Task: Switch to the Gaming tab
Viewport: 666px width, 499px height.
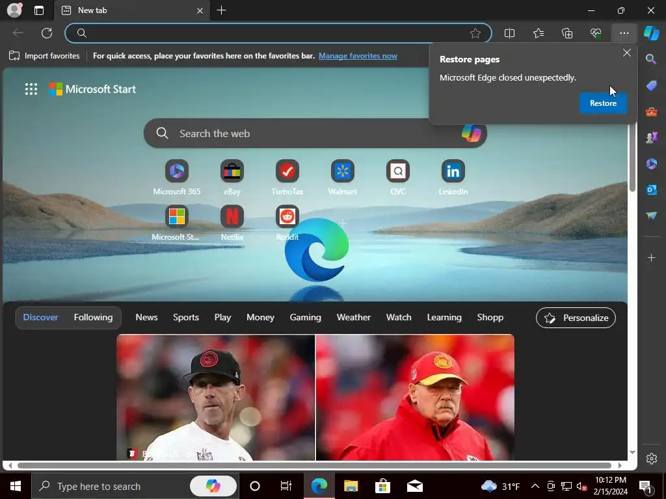Action: tap(306, 317)
